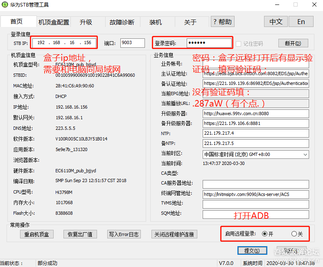Click the 备升级服务器 field
The width and height of the screenshot is (323, 267).
pos(255,123)
